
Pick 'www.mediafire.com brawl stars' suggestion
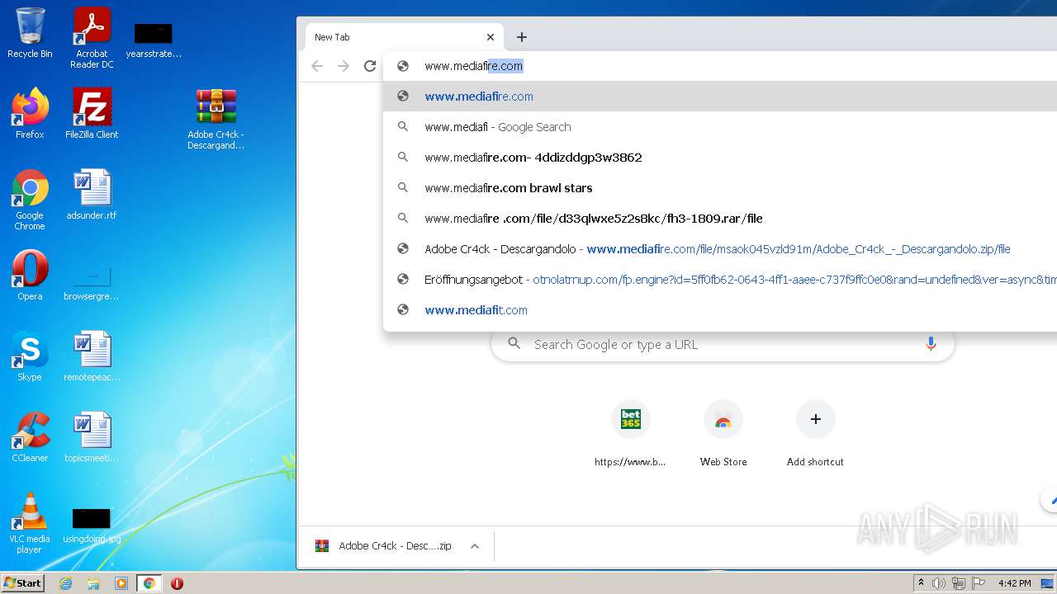pos(720,188)
